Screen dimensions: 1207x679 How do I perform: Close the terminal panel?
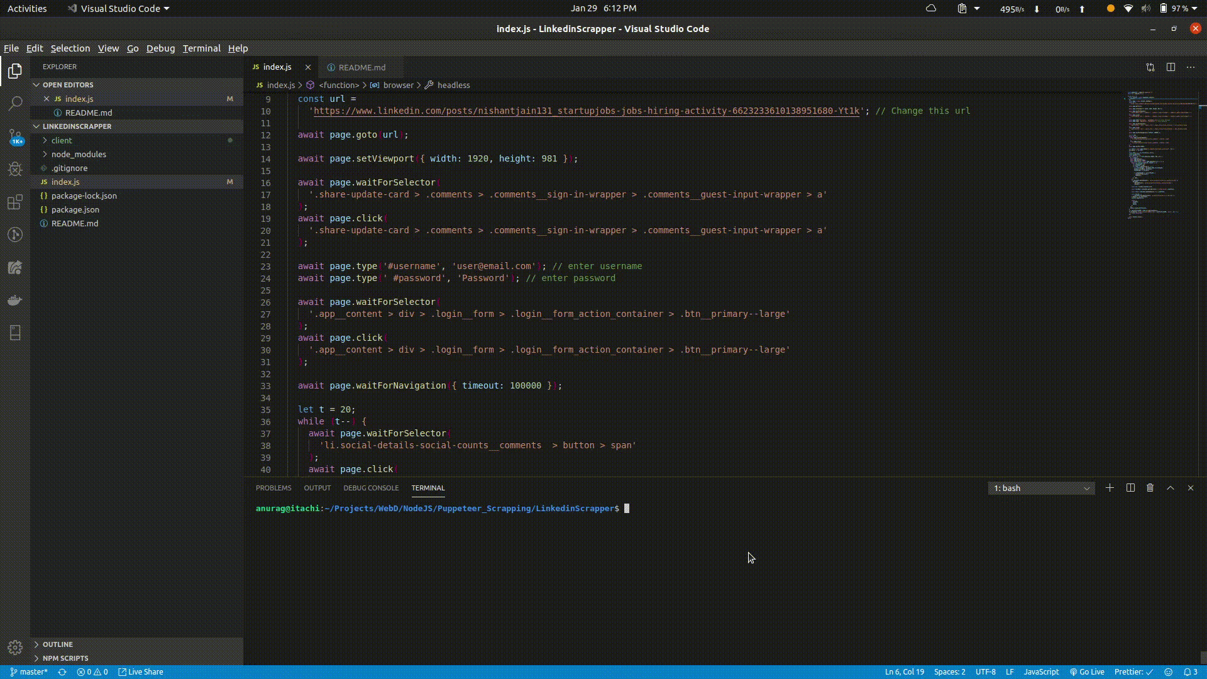1191,488
